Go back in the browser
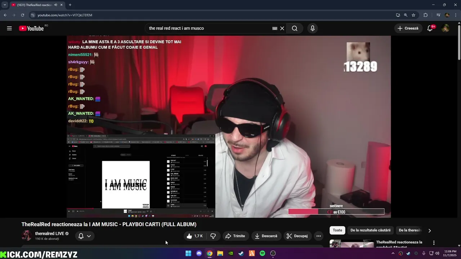Viewport: 461px width, 259px height. pos(5,15)
